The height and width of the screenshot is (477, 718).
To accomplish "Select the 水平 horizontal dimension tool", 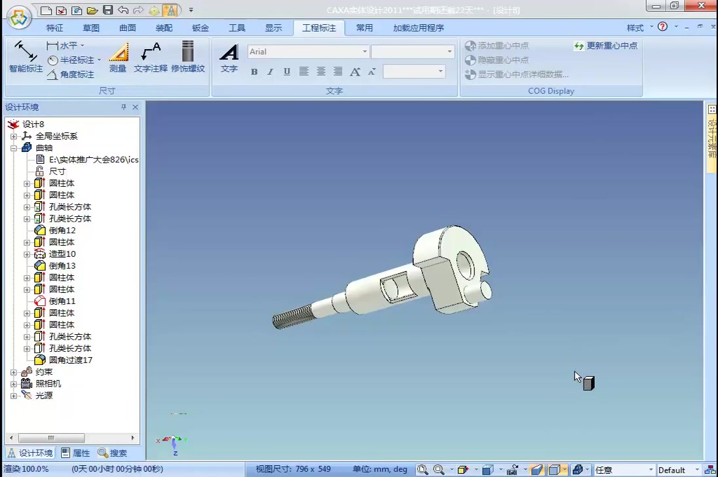I will pos(62,45).
